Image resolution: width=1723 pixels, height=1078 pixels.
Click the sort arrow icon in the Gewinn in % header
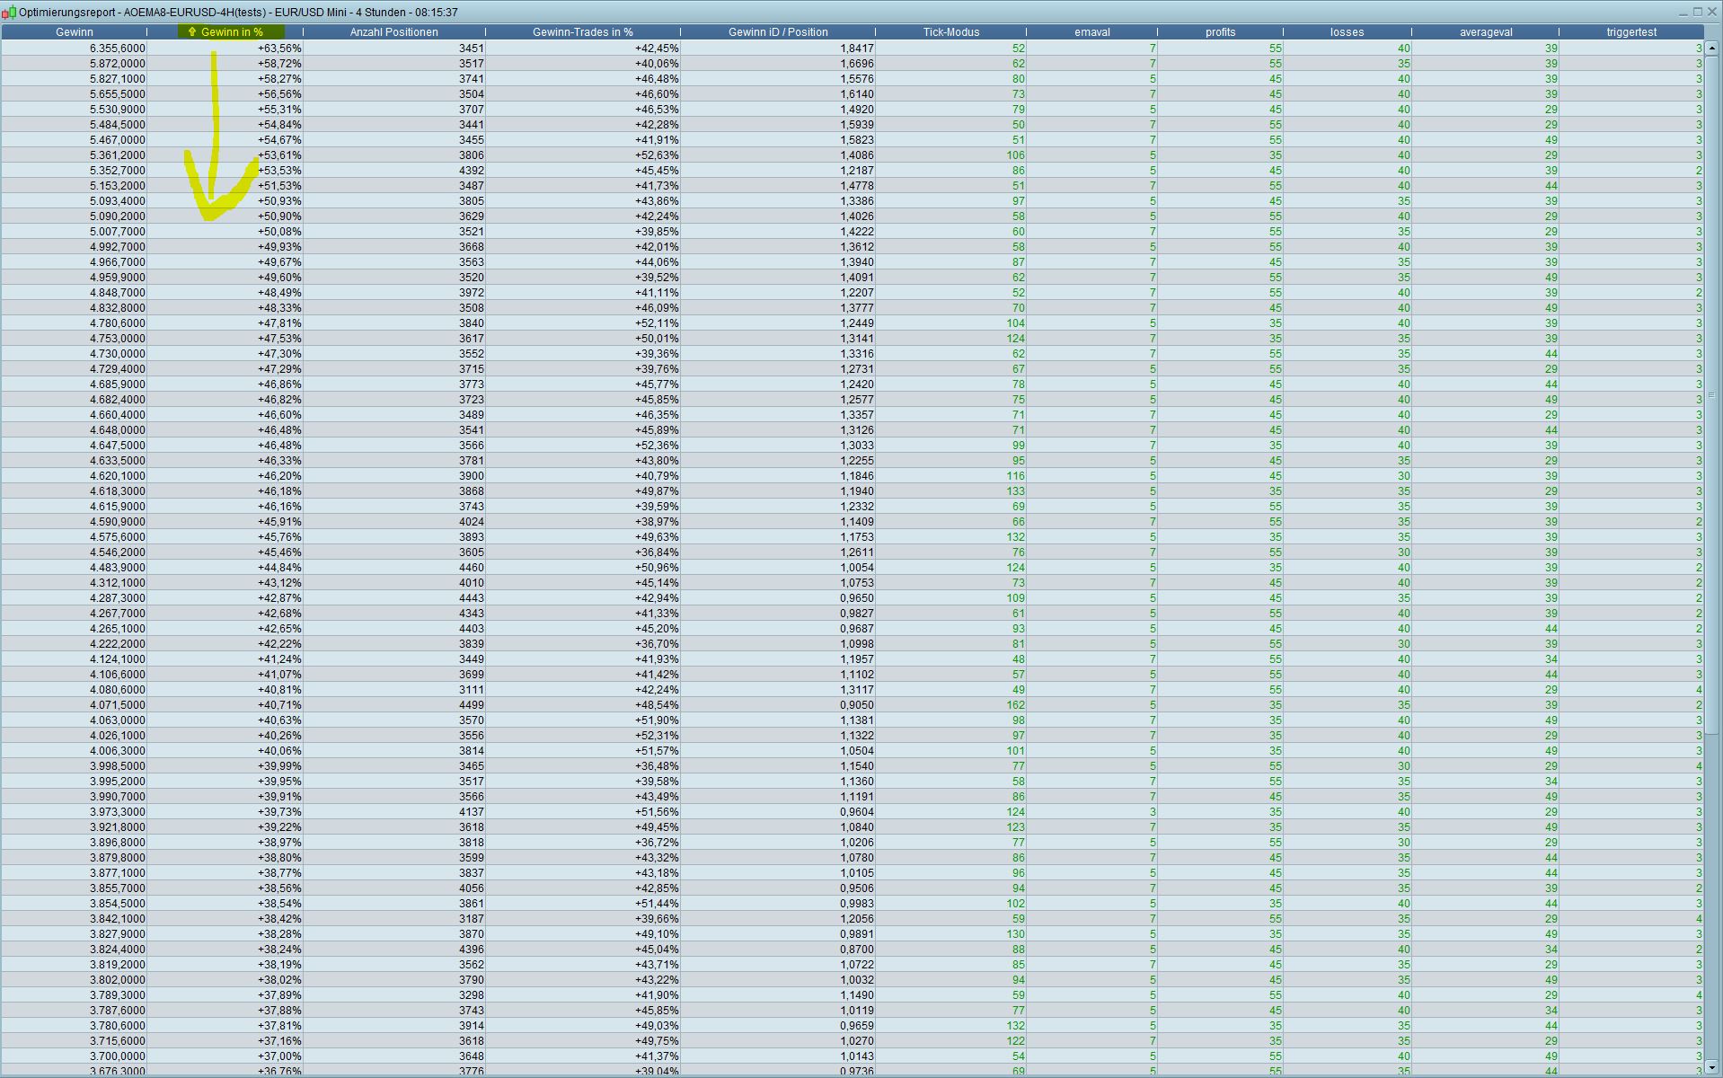(191, 32)
